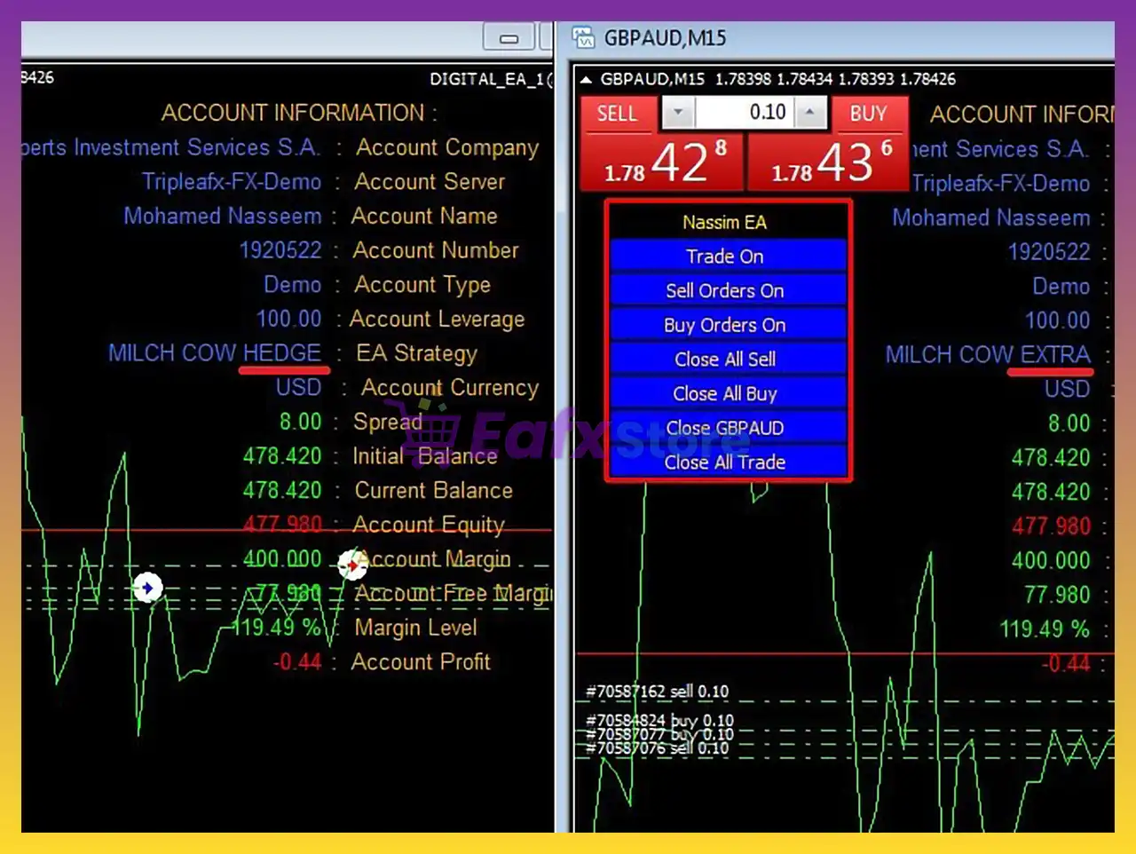This screenshot has width=1136, height=854.
Task: Select the "#70587162 sell 0.10" order label
Action: (x=657, y=691)
